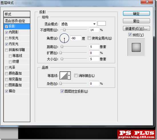The width and height of the screenshot is (157, 140).
Task: Click the 扩展 spread slider handle
Action: [61, 53]
